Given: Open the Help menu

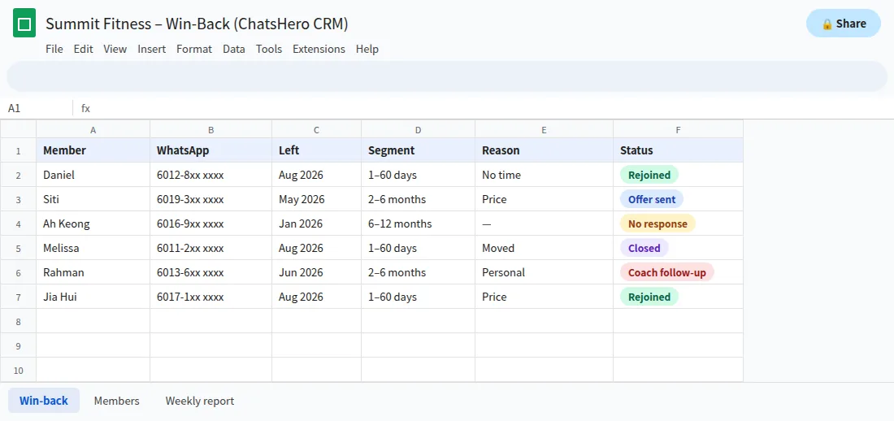Looking at the screenshot, I should [x=367, y=49].
